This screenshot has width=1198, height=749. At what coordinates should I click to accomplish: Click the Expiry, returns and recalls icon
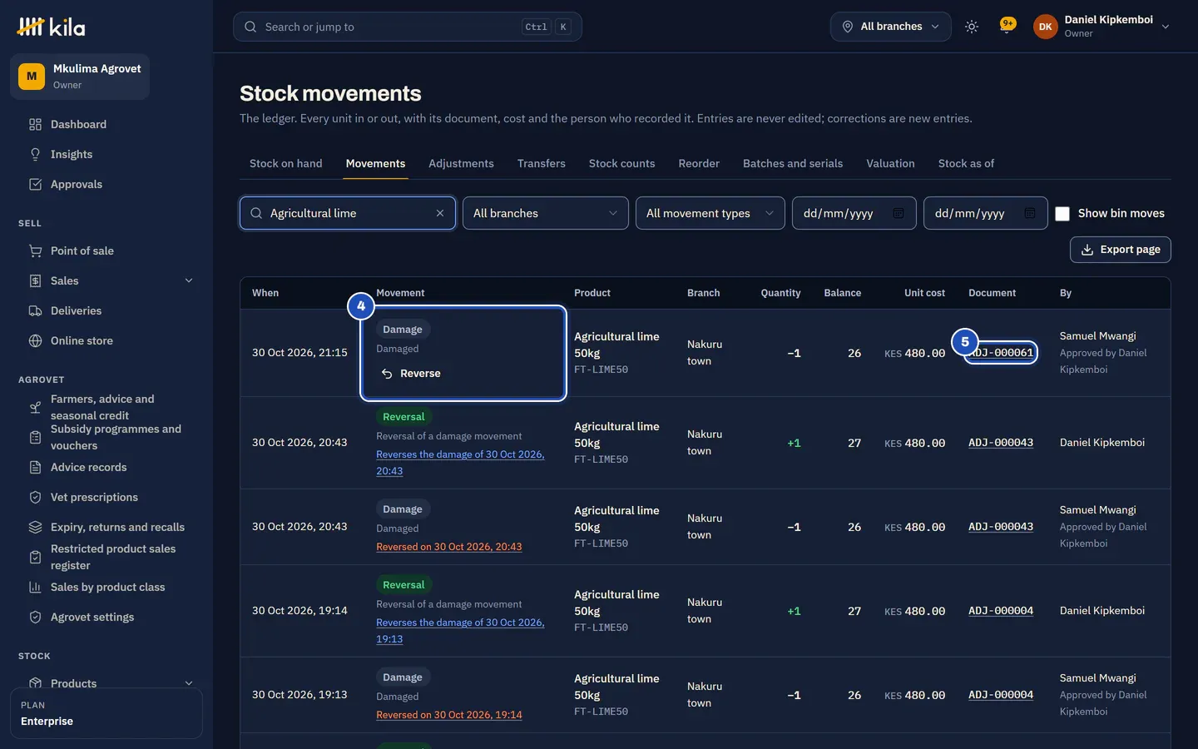coord(35,527)
